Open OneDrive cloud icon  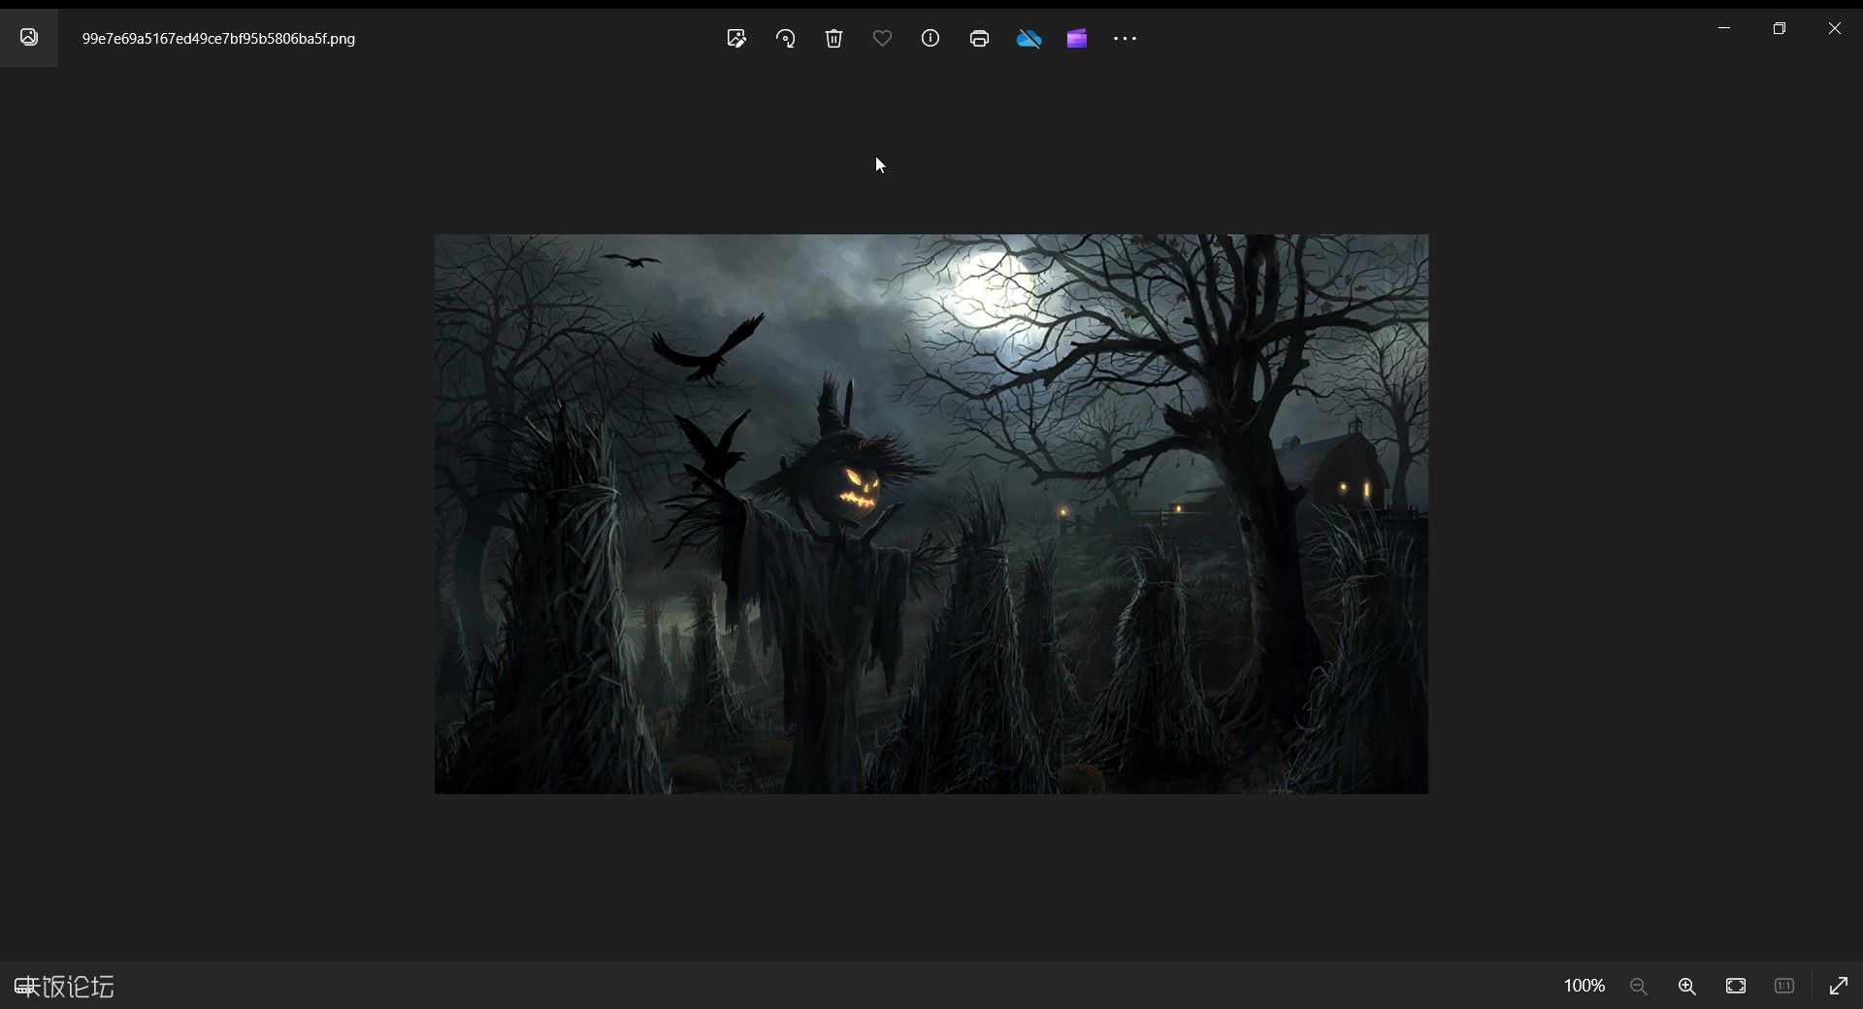point(1029,39)
